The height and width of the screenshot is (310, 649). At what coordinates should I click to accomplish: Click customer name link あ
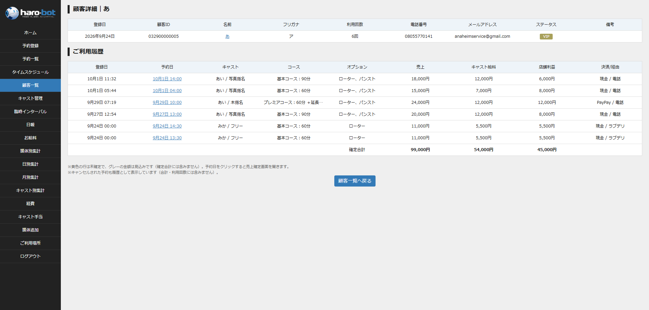click(x=227, y=36)
